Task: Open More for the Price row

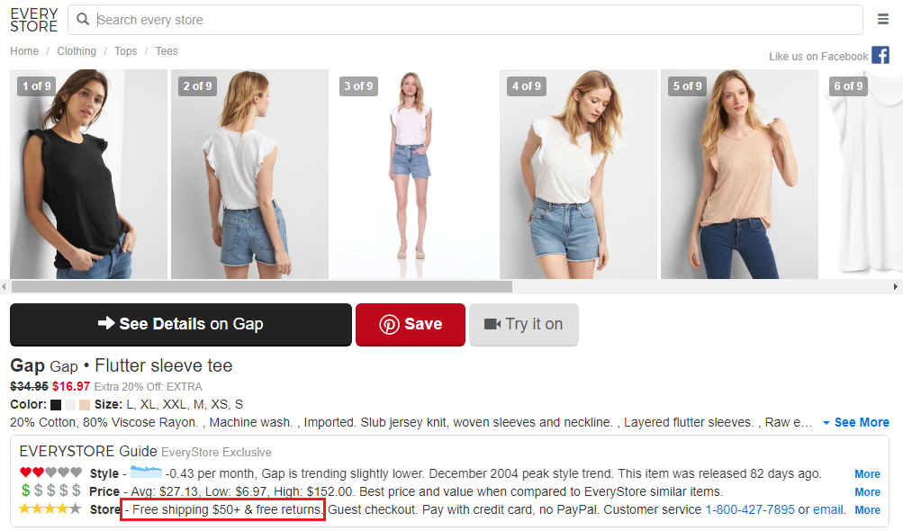Action: click(x=867, y=491)
